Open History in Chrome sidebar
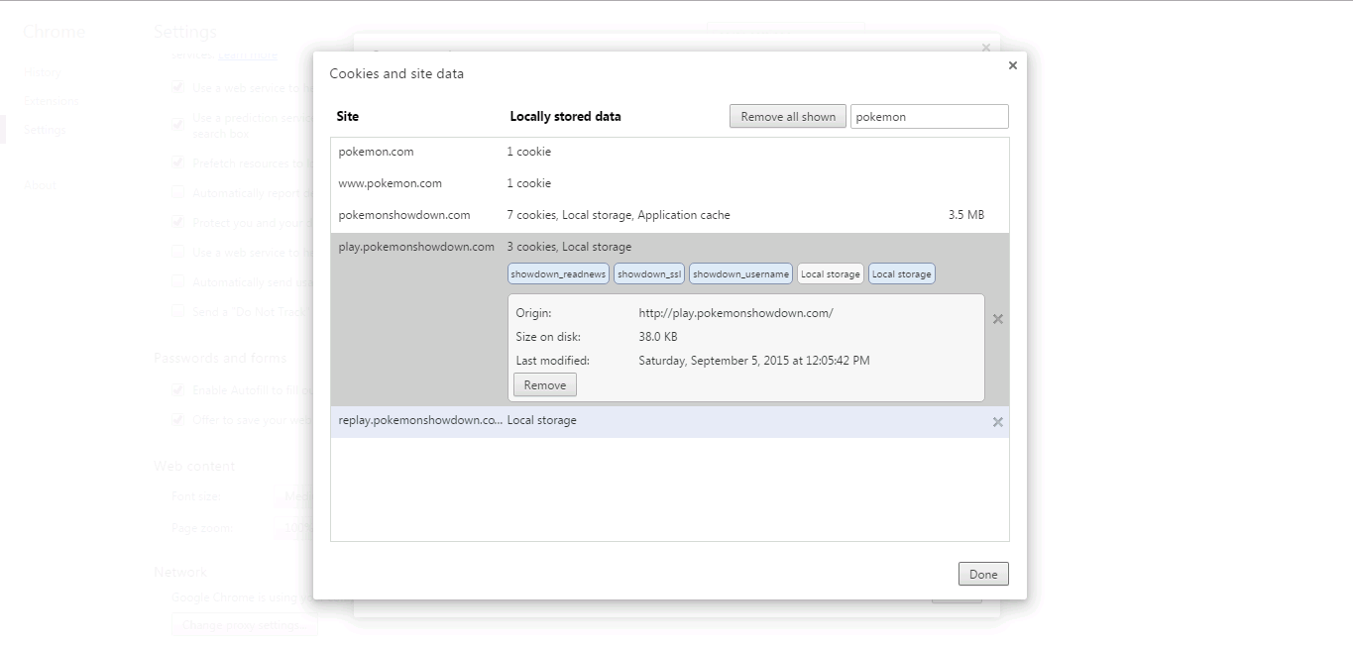 (x=42, y=72)
